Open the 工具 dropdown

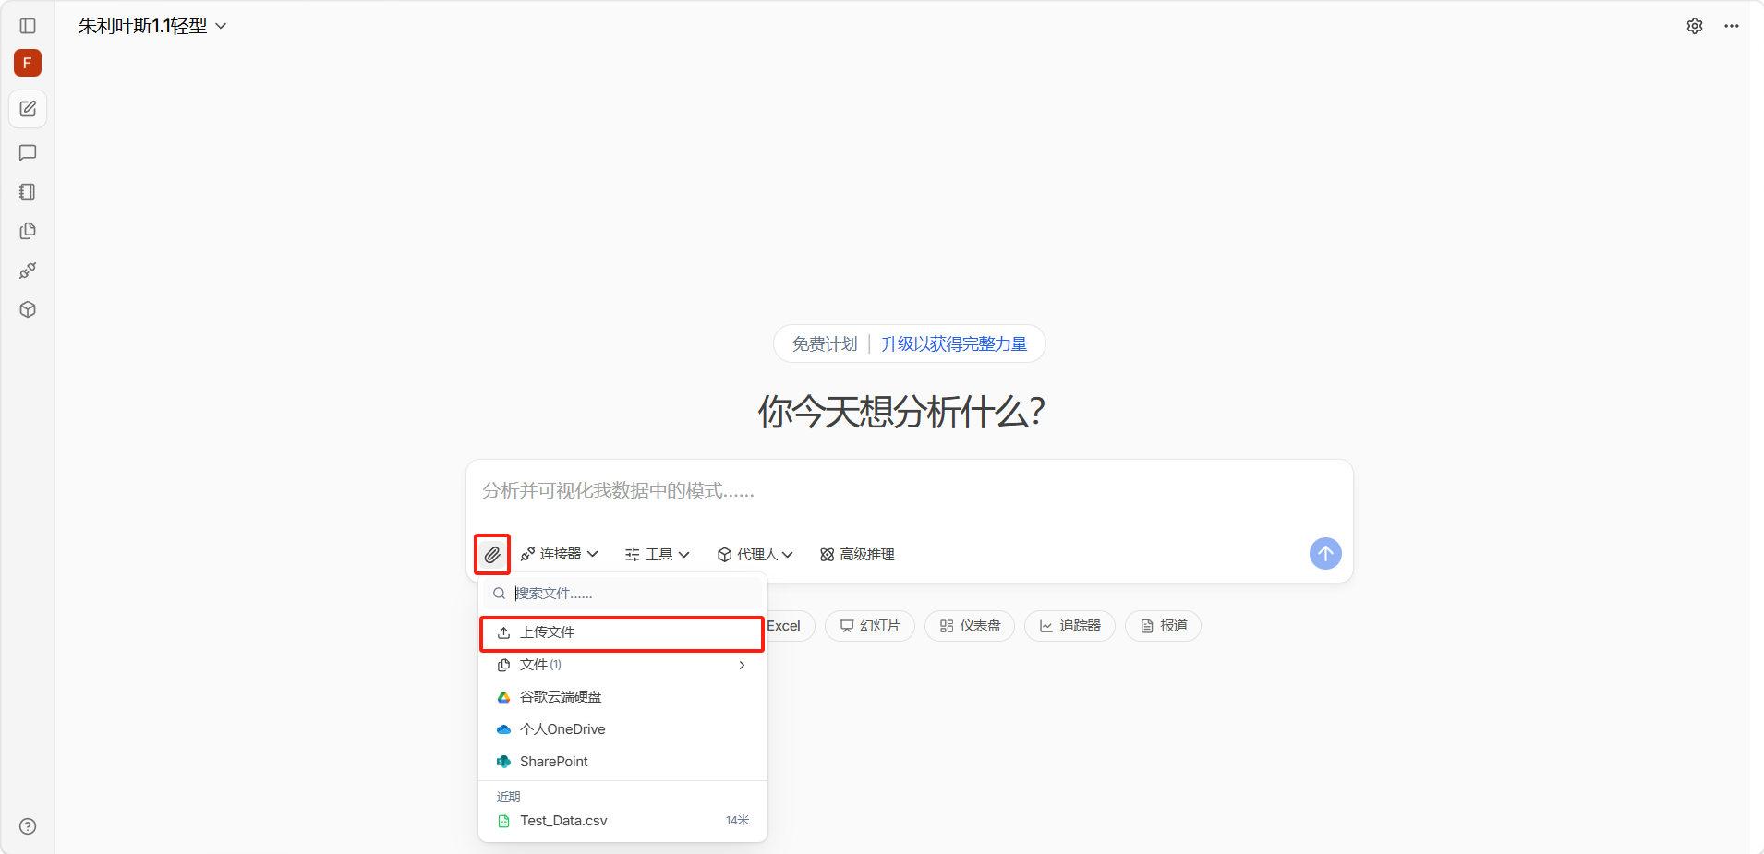pos(657,554)
